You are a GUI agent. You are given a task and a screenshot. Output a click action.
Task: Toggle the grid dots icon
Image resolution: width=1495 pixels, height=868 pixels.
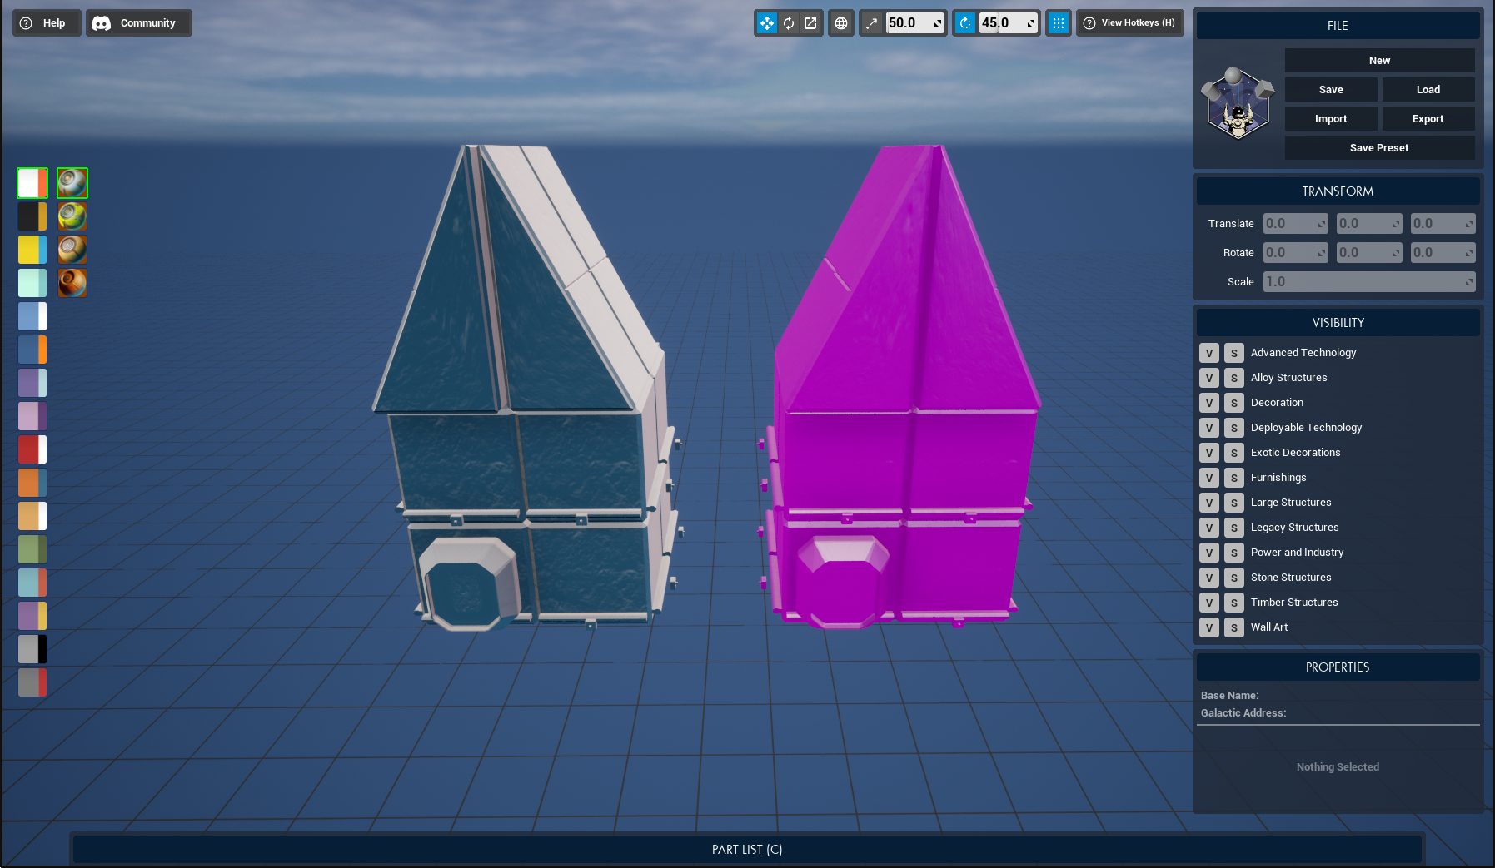[1058, 23]
